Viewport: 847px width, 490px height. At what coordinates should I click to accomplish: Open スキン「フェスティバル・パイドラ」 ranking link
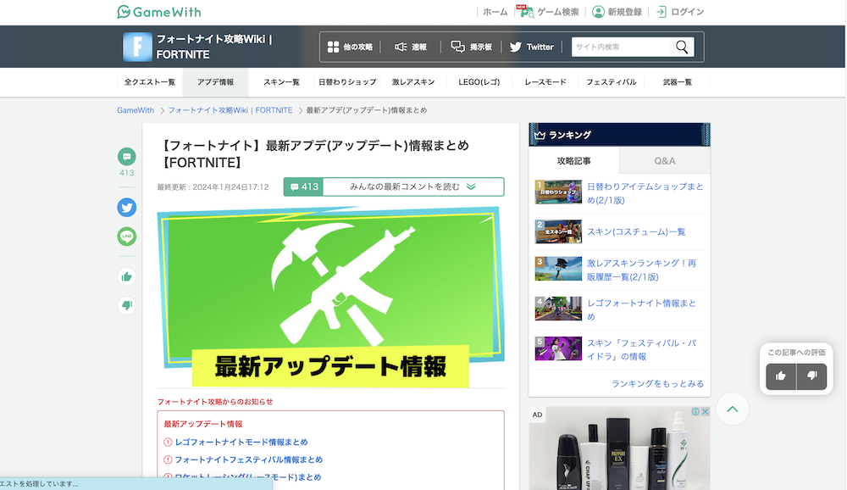tap(642, 350)
